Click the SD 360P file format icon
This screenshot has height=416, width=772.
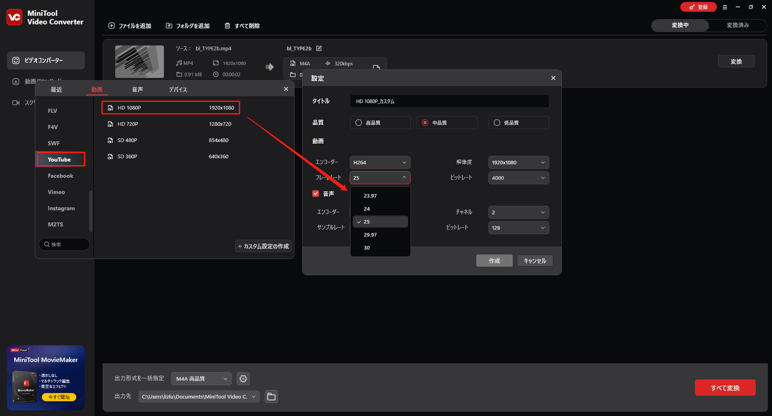click(110, 156)
